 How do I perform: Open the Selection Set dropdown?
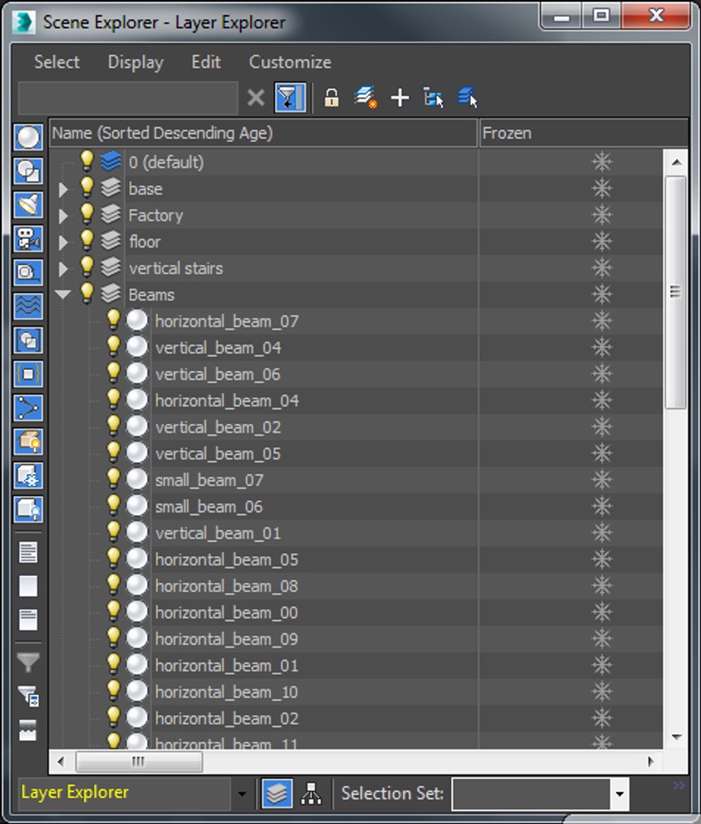pyautogui.click(x=619, y=793)
